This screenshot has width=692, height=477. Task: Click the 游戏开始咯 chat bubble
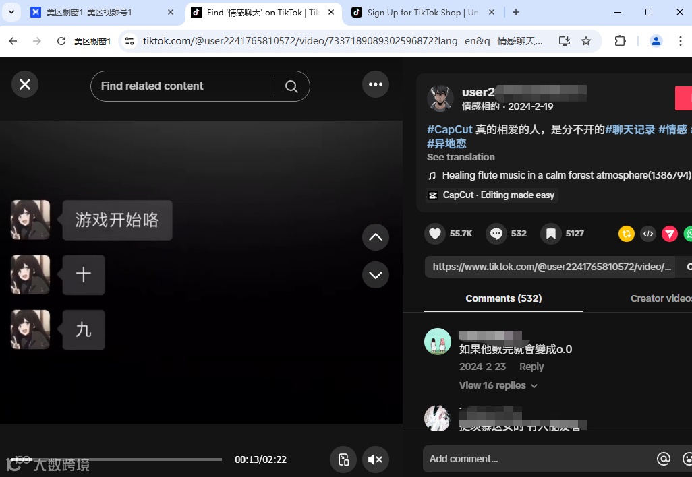click(117, 220)
